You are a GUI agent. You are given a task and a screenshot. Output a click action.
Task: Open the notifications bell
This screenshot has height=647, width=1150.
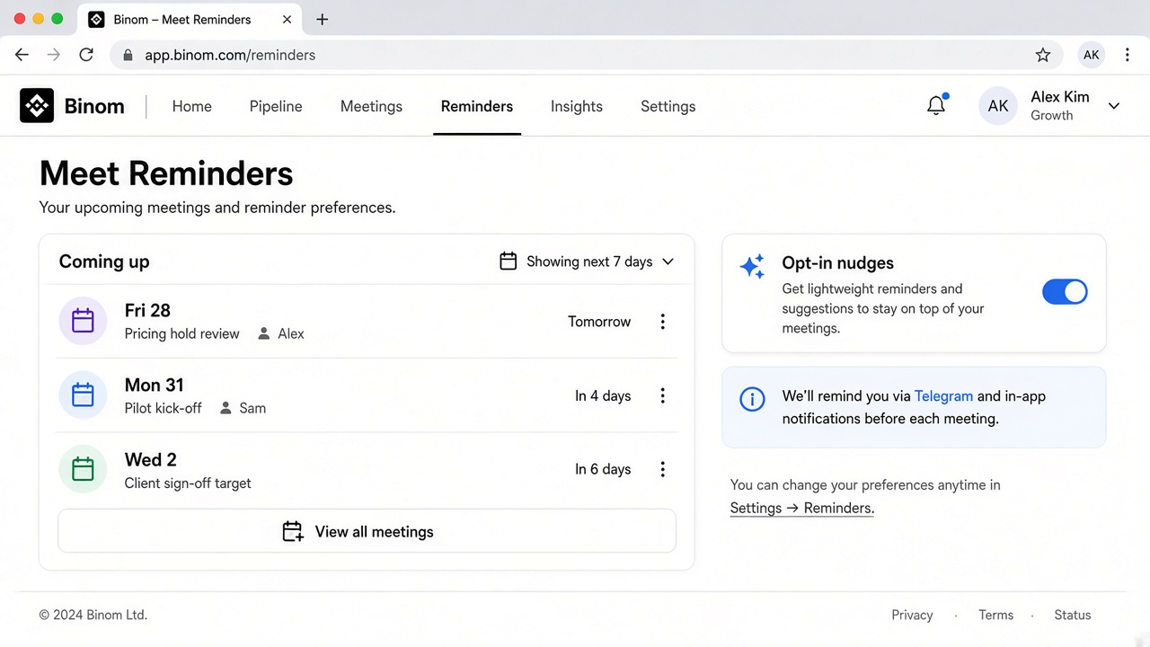936,105
